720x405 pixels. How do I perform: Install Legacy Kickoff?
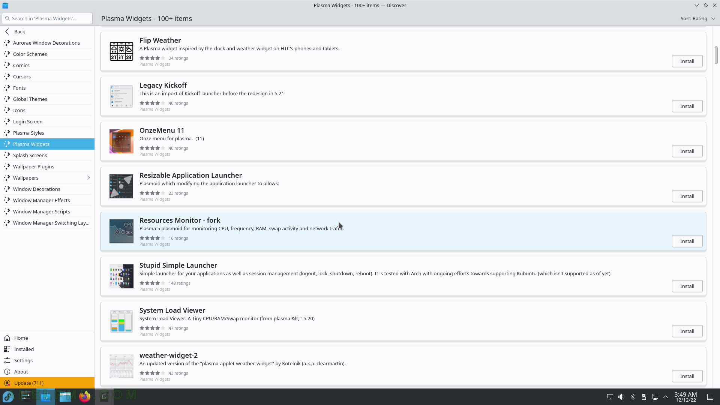[x=687, y=106]
